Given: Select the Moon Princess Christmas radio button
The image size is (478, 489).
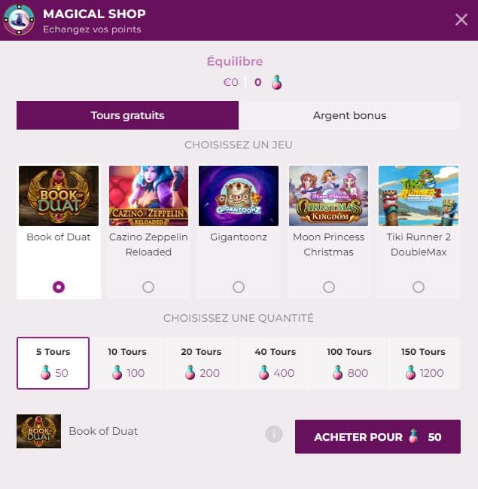Looking at the screenshot, I should [x=328, y=287].
